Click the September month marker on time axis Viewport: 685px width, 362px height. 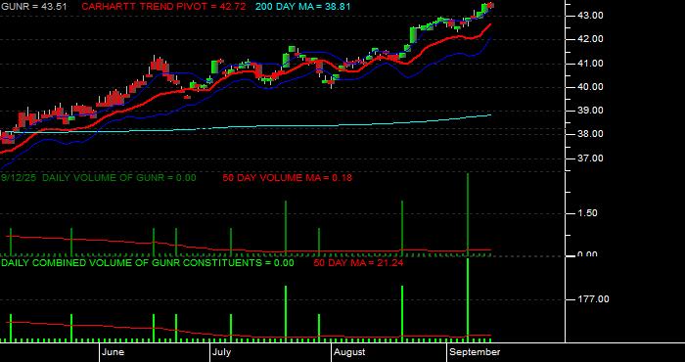pyautogui.click(x=475, y=352)
